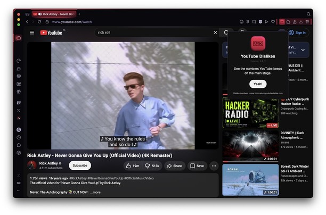Mute the tab using its speaker icon

(x=40, y=14)
